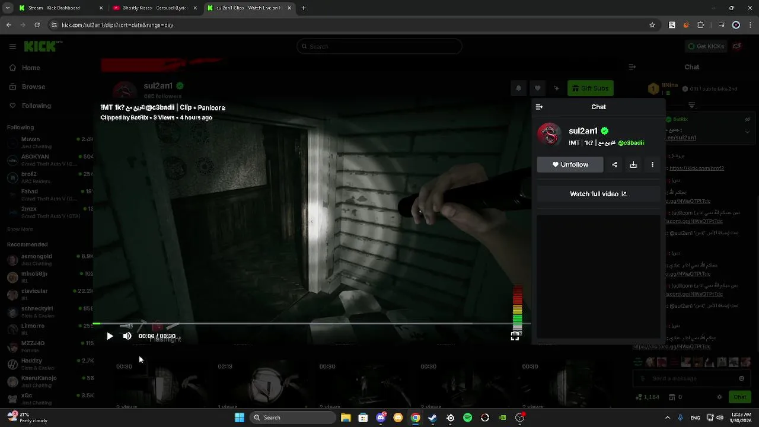Open the user avatar menu in header
Viewport: 759px width, 427px height.
pos(737,46)
